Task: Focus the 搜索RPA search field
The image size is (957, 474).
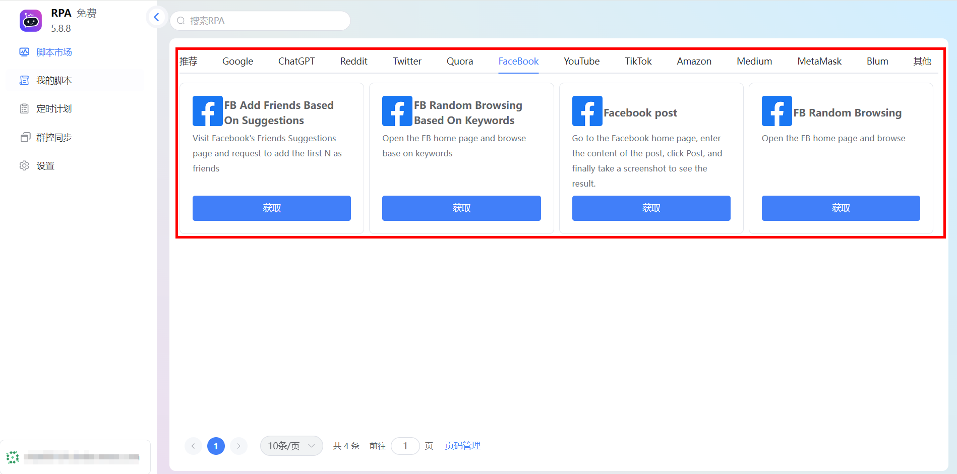Action: 260,21
